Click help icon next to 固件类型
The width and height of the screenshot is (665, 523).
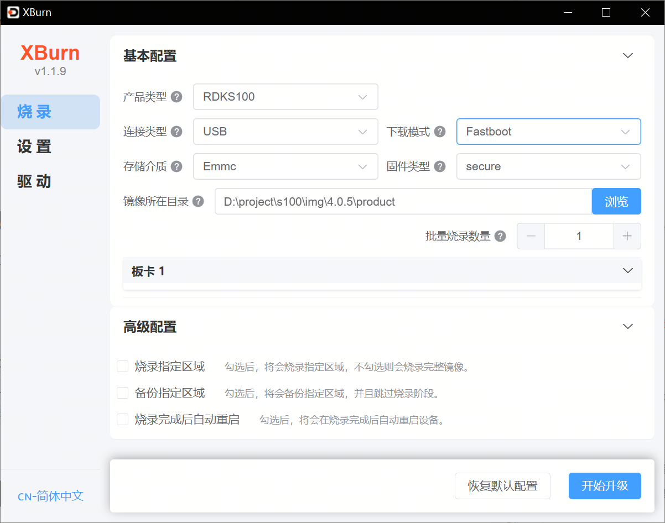tap(440, 166)
